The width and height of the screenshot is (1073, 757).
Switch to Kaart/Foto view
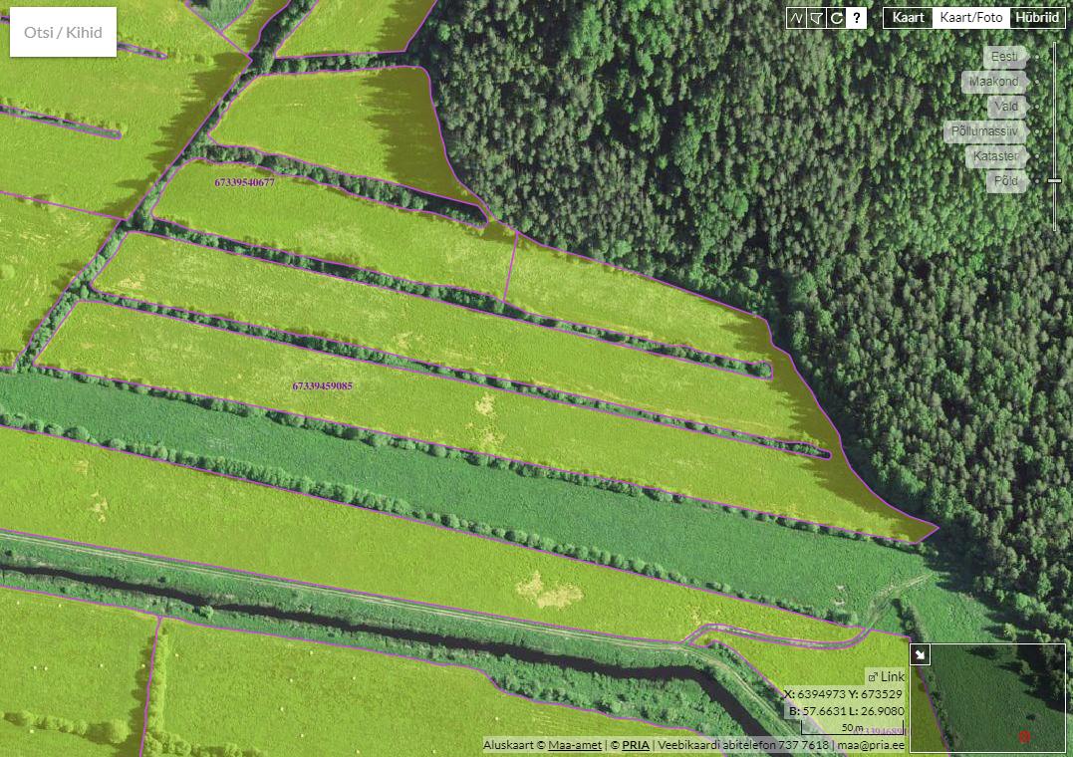point(971,18)
